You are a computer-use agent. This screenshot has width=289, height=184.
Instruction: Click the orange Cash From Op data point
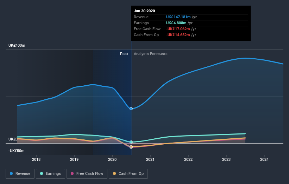[131, 146]
